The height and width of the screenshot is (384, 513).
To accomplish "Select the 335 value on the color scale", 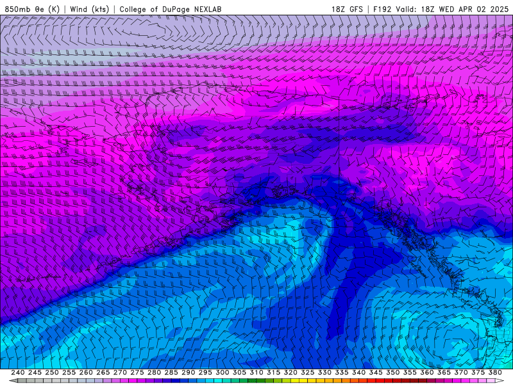I will [x=342, y=372].
